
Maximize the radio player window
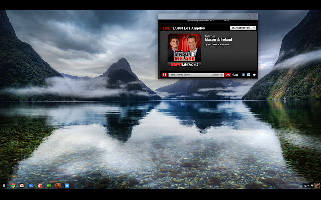[x=249, y=16]
